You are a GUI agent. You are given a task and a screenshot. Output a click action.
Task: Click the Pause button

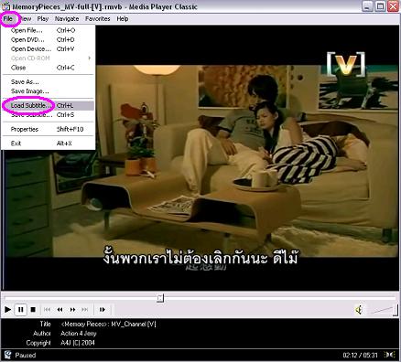pos(21,310)
